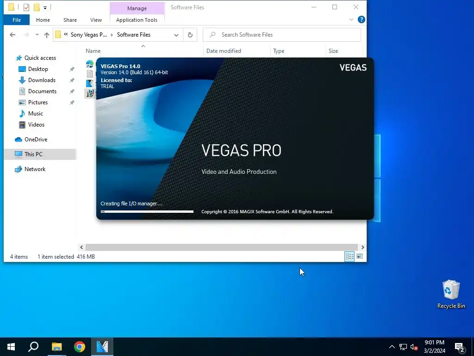The width and height of the screenshot is (474, 356).
Task: Select Quick access in navigation pane
Action: pos(40,58)
